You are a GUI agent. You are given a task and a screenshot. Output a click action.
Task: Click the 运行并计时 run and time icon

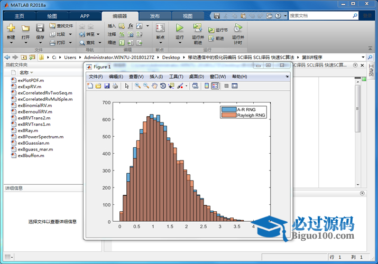(238, 27)
